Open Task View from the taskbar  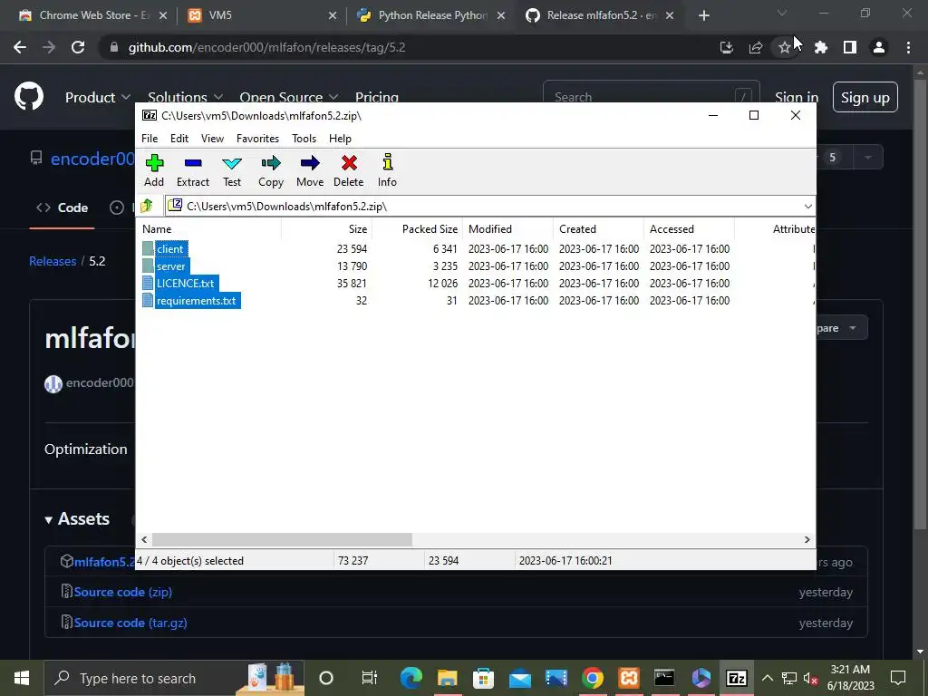pos(370,678)
